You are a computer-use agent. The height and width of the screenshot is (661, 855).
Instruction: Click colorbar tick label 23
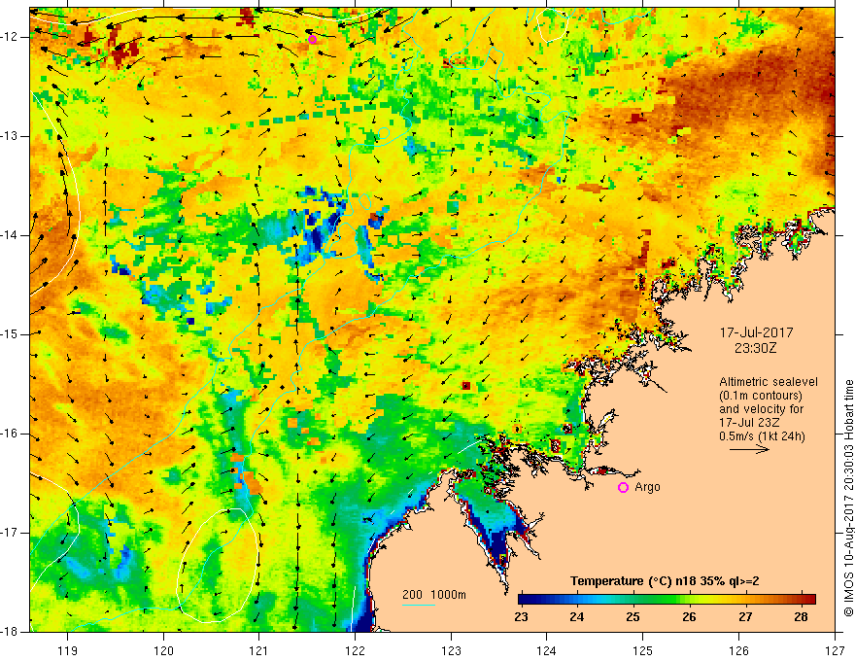coord(521,617)
